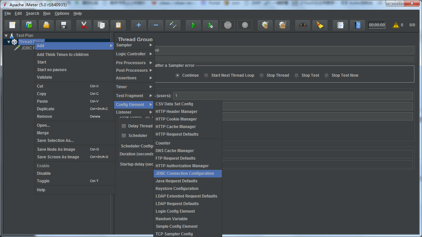Click the Toggle enable/disable icon
This screenshot has height=237, width=422.
(173, 25)
